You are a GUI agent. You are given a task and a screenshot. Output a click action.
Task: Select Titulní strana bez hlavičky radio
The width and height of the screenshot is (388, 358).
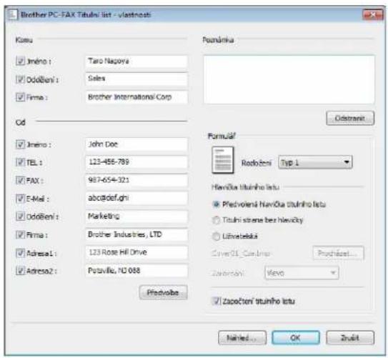point(217,220)
